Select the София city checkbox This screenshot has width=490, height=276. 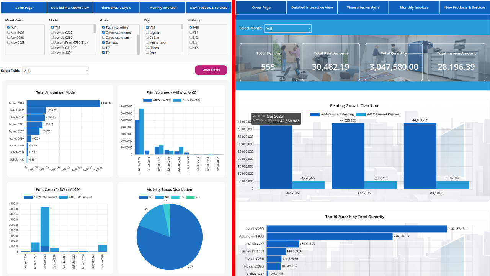click(147, 38)
